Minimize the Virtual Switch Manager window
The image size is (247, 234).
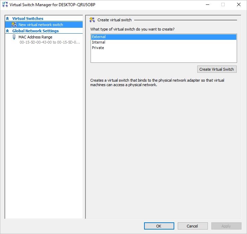207,5
